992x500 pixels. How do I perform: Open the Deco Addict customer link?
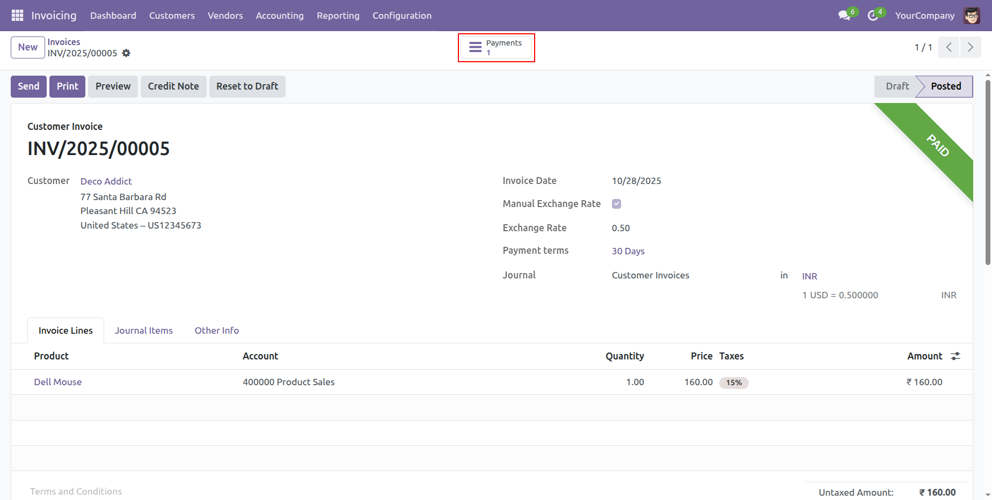click(x=106, y=181)
